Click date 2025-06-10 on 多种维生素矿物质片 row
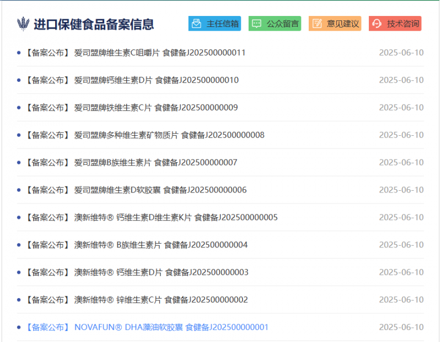Image resolution: width=441 pixels, height=342 pixels. [x=401, y=135]
